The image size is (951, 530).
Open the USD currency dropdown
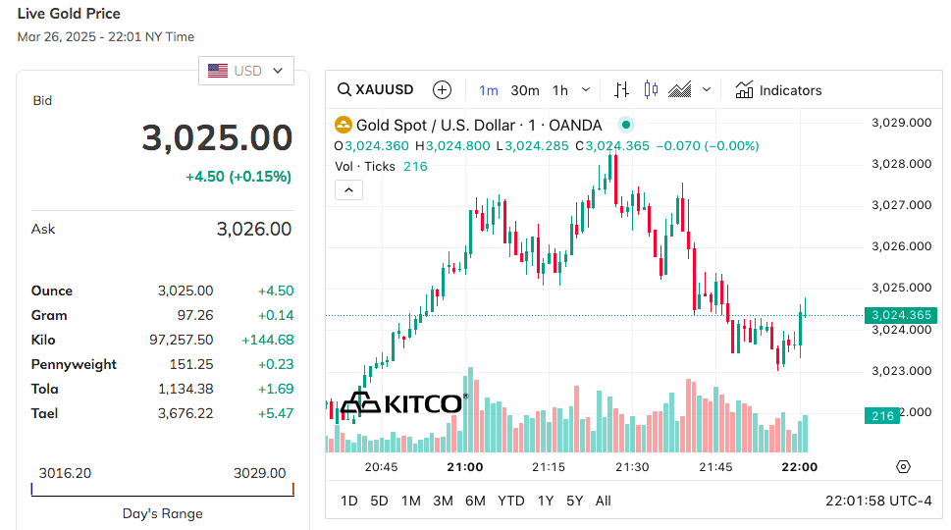(x=246, y=71)
